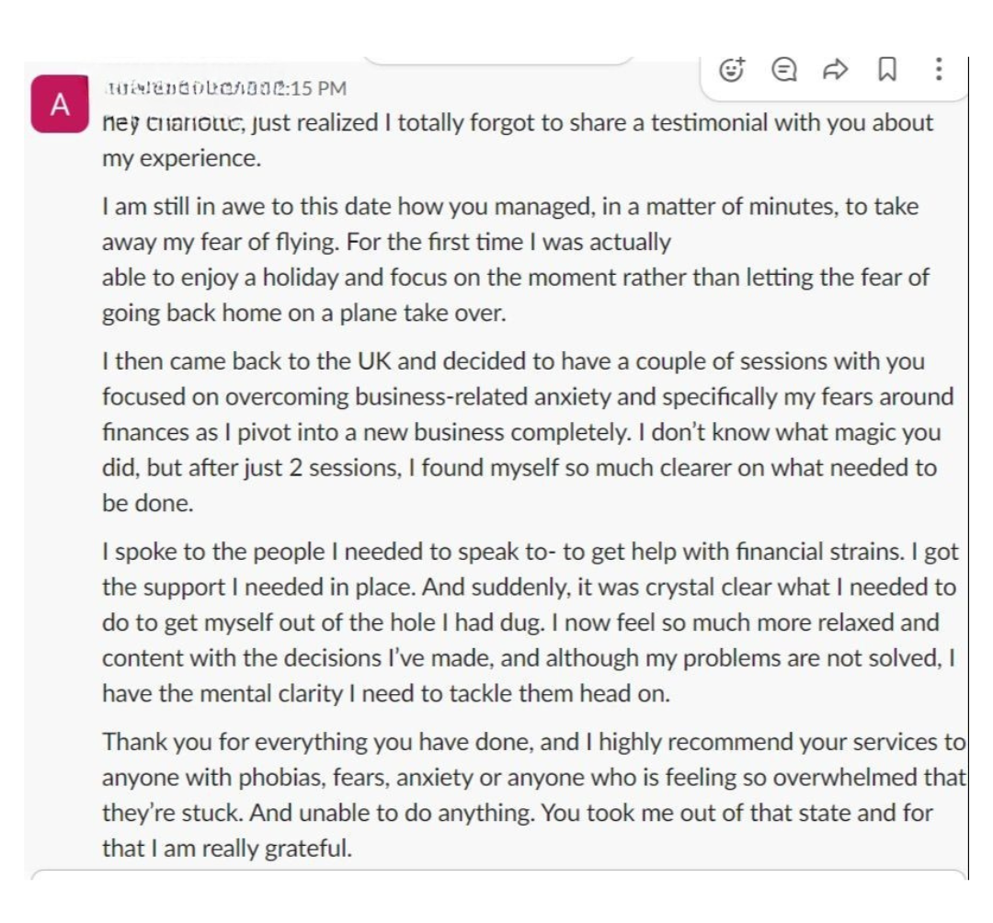Click the pink 'A' user avatar
993x923 pixels.
coord(60,105)
